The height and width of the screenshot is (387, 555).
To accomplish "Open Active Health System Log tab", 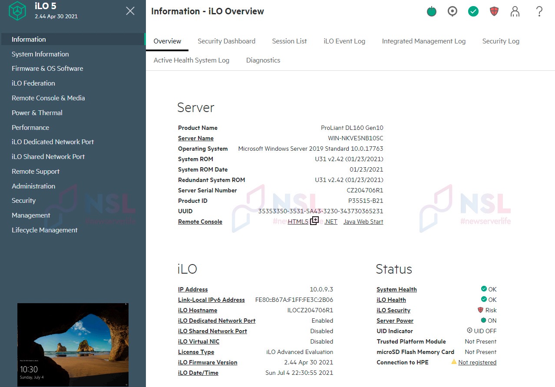I will (192, 60).
